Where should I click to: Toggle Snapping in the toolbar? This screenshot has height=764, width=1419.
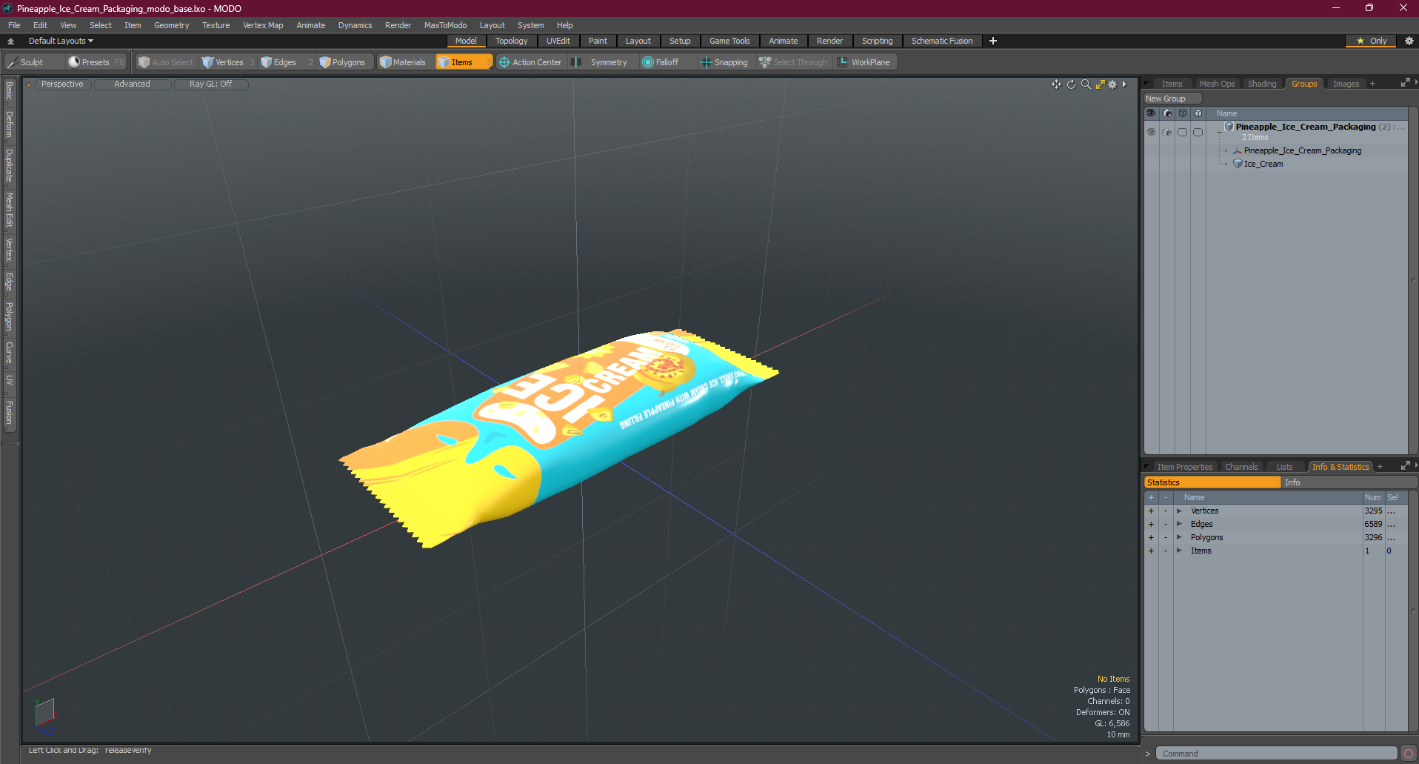tap(724, 62)
